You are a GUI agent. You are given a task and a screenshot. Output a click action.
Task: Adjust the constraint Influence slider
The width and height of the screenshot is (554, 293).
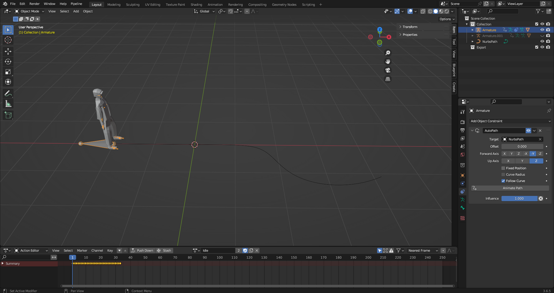click(x=519, y=199)
